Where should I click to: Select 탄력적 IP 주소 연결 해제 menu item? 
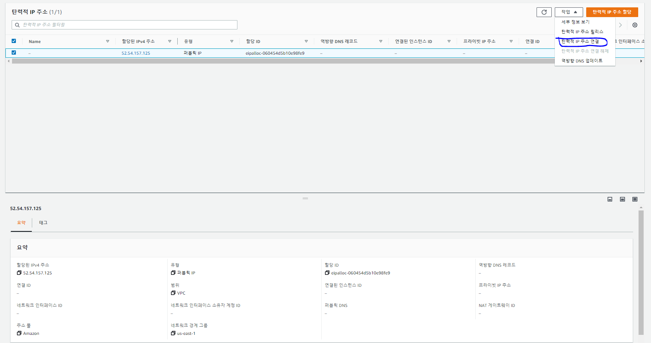585,51
